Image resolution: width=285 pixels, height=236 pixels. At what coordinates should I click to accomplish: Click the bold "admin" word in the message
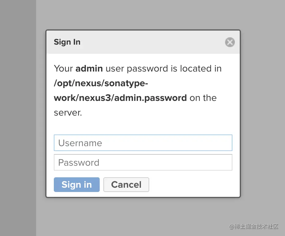(89, 68)
